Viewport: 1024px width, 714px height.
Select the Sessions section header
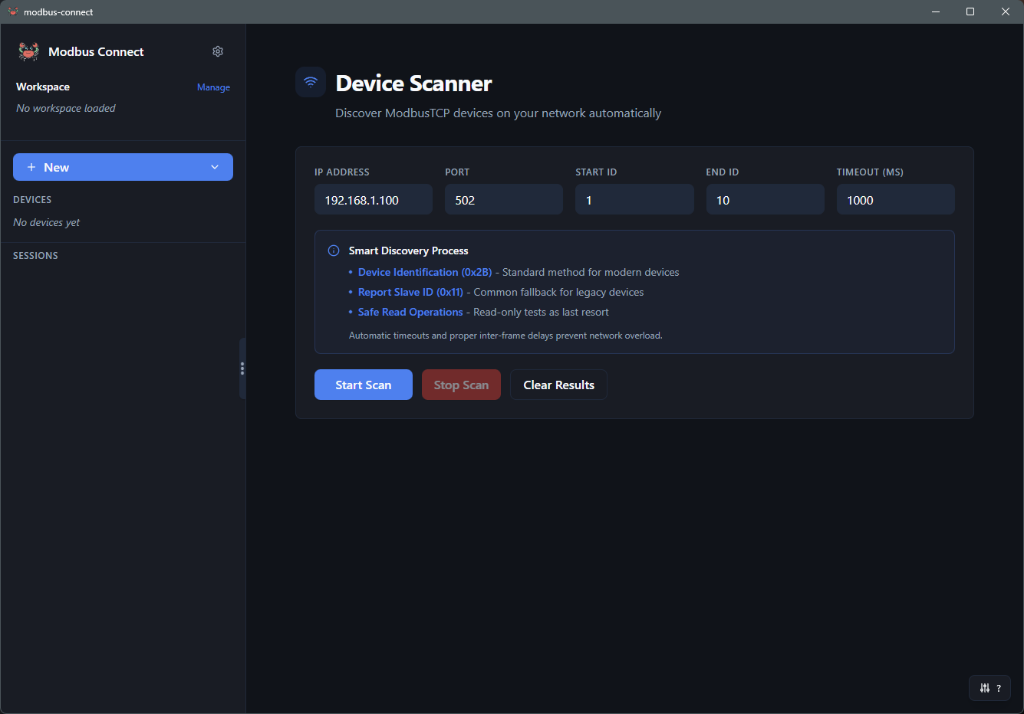[35, 256]
